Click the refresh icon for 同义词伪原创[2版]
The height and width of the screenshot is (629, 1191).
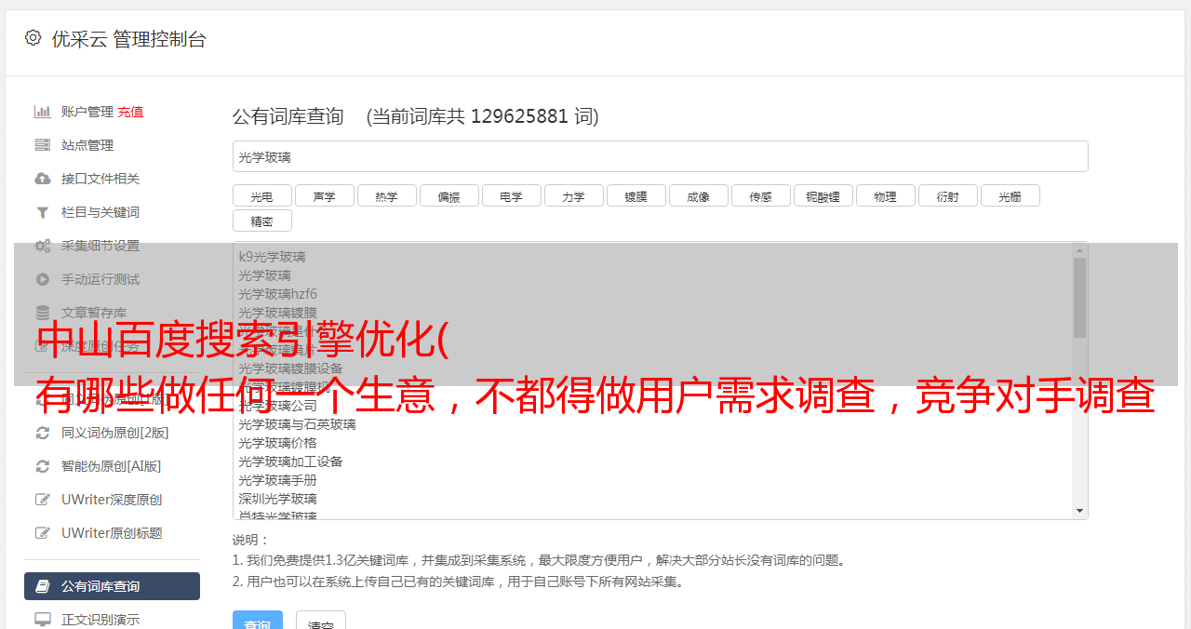pos(43,433)
